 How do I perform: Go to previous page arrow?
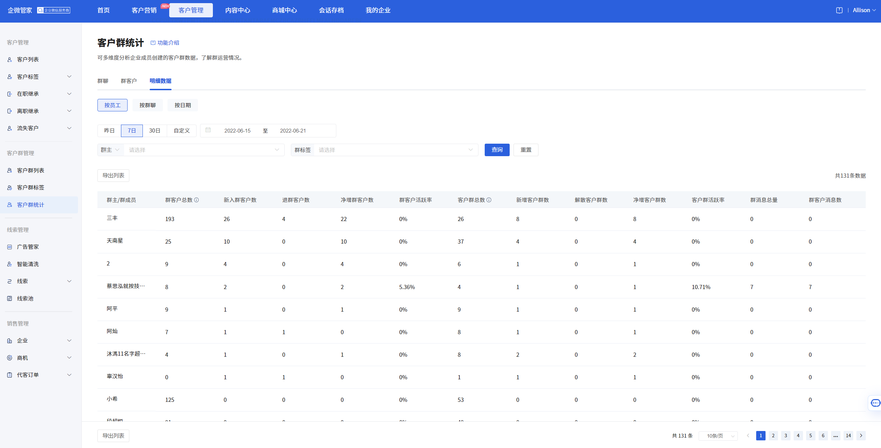[x=748, y=436]
